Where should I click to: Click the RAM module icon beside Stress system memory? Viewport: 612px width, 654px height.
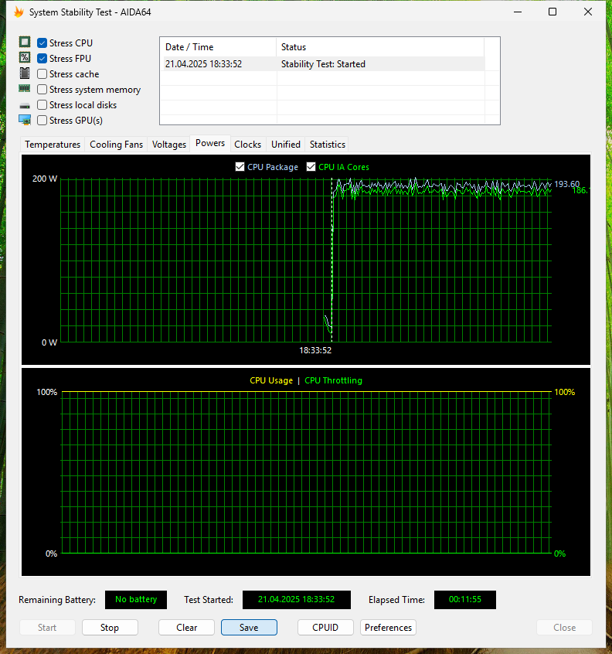25,88
